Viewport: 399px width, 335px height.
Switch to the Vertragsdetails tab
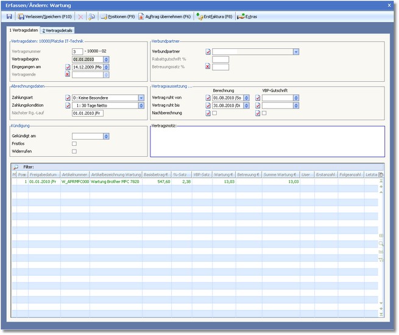pyautogui.click(x=58, y=30)
